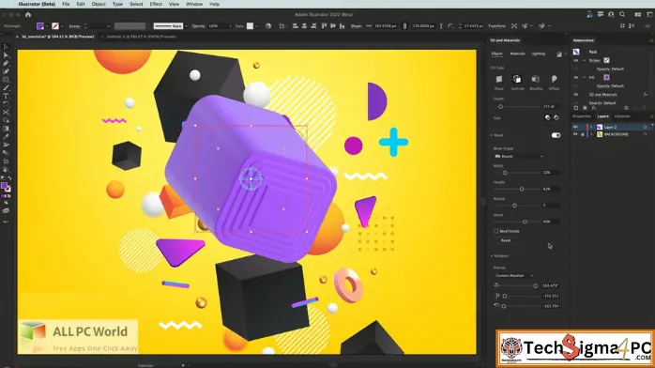Click the Home icon in the top bar
Viewport: 655px width, 368px height.
click(x=28, y=15)
